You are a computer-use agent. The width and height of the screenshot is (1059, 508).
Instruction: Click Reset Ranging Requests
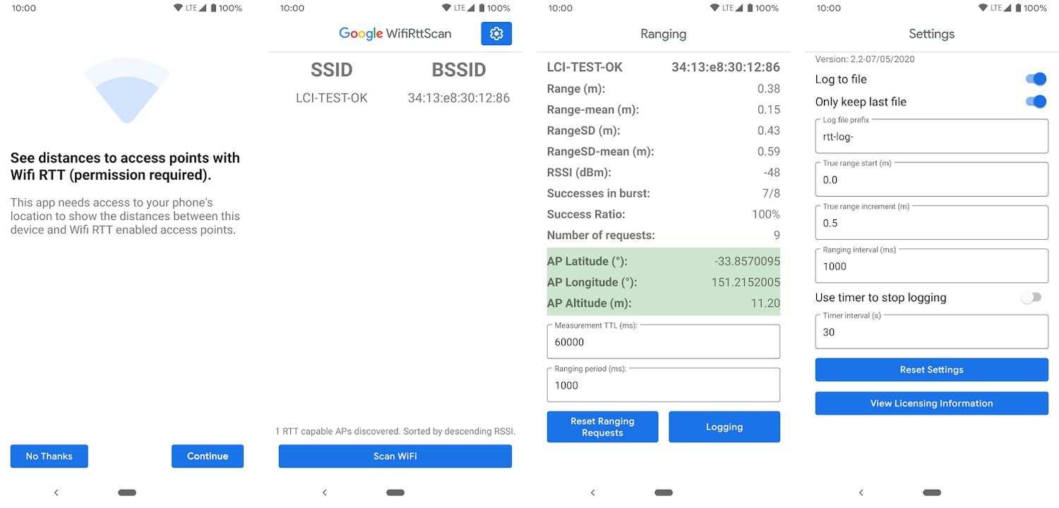click(x=602, y=427)
